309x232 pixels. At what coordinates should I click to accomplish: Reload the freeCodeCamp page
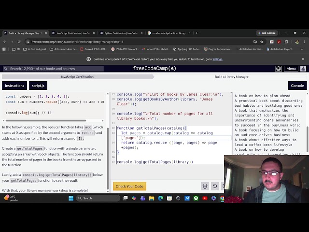(x=19, y=42)
